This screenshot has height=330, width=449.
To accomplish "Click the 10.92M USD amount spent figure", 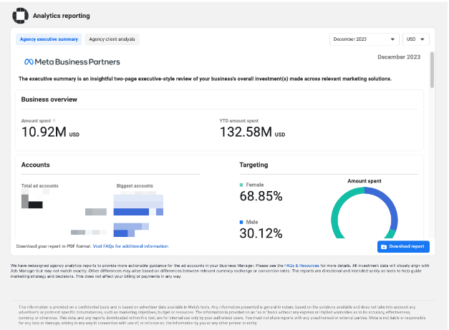I will (x=50, y=132).
